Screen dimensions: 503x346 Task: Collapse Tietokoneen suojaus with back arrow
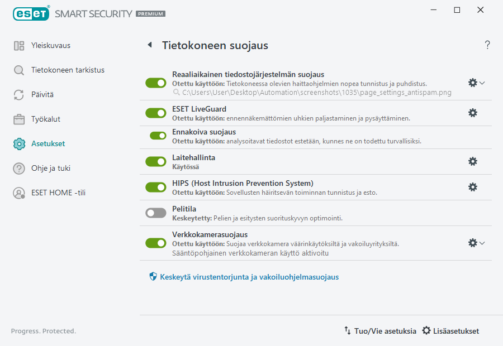click(149, 45)
